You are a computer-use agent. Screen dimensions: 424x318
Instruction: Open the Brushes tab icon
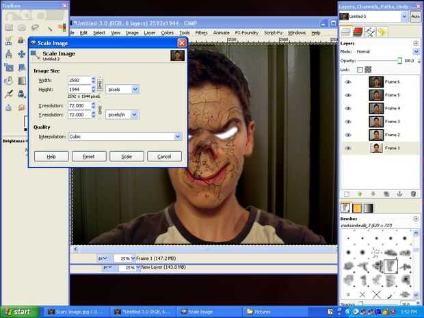click(345, 208)
